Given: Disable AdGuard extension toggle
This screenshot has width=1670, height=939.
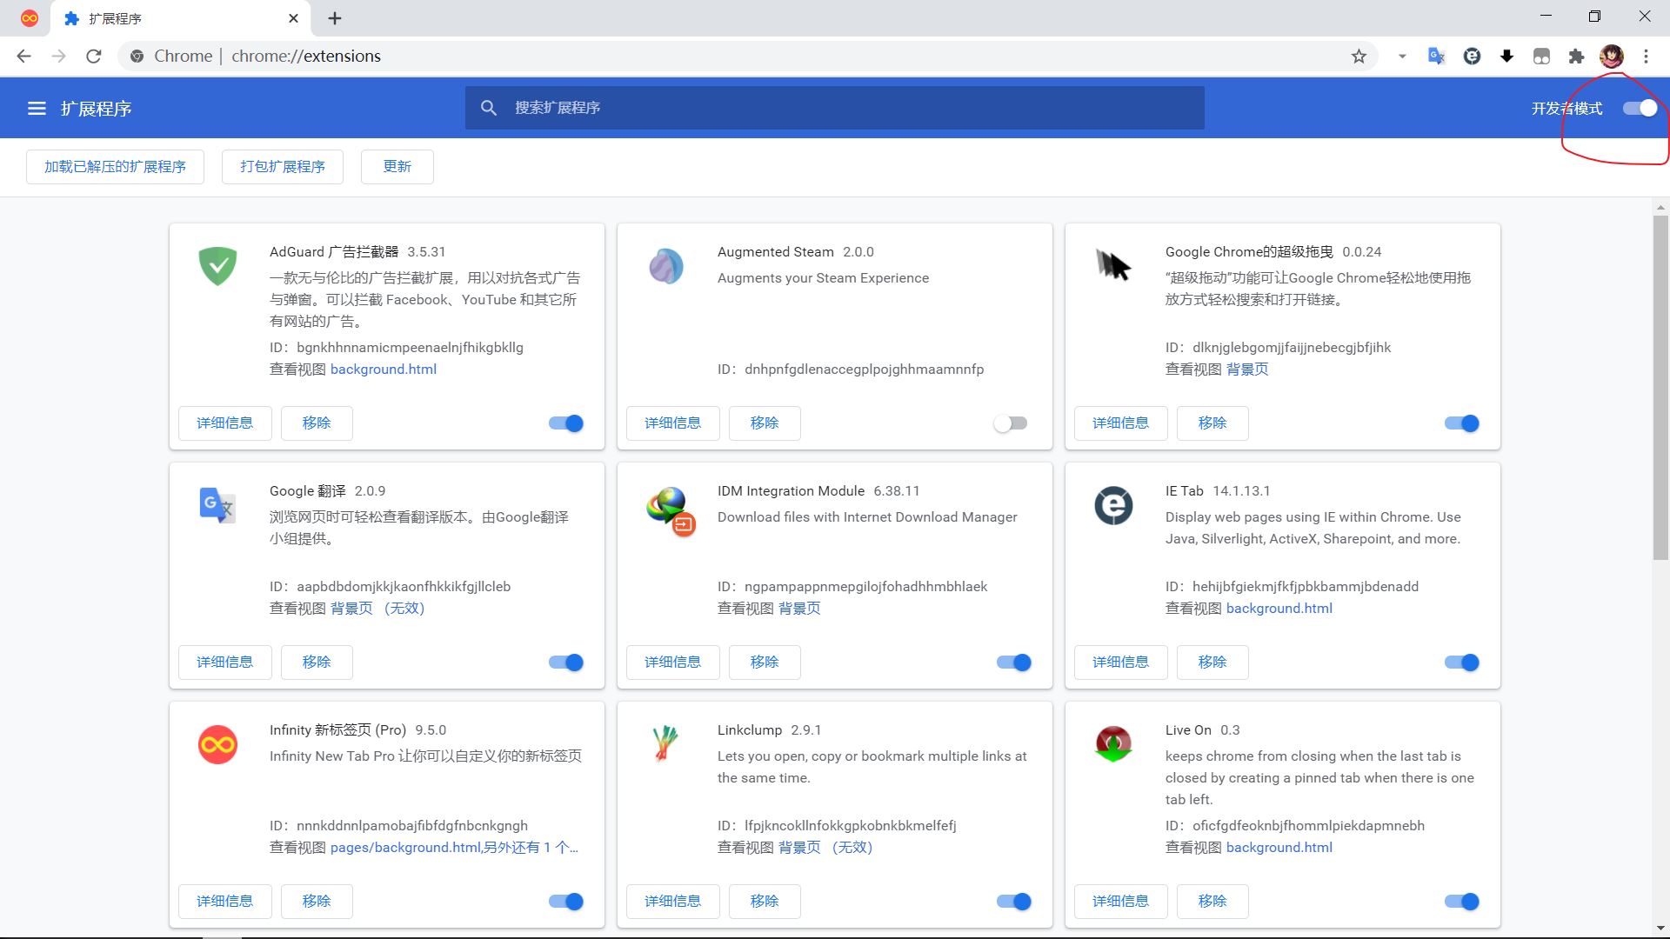Looking at the screenshot, I should [566, 423].
